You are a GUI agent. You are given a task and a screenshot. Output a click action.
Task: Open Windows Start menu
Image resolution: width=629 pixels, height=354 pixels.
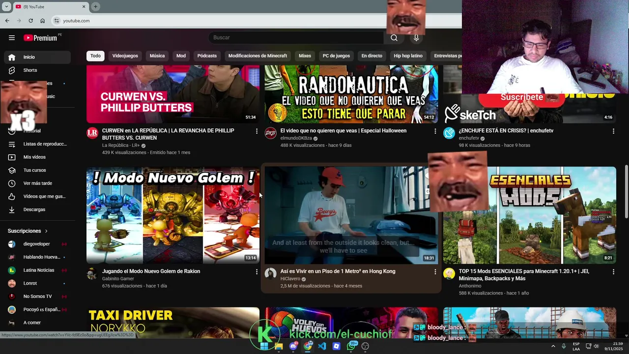coord(264,346)
